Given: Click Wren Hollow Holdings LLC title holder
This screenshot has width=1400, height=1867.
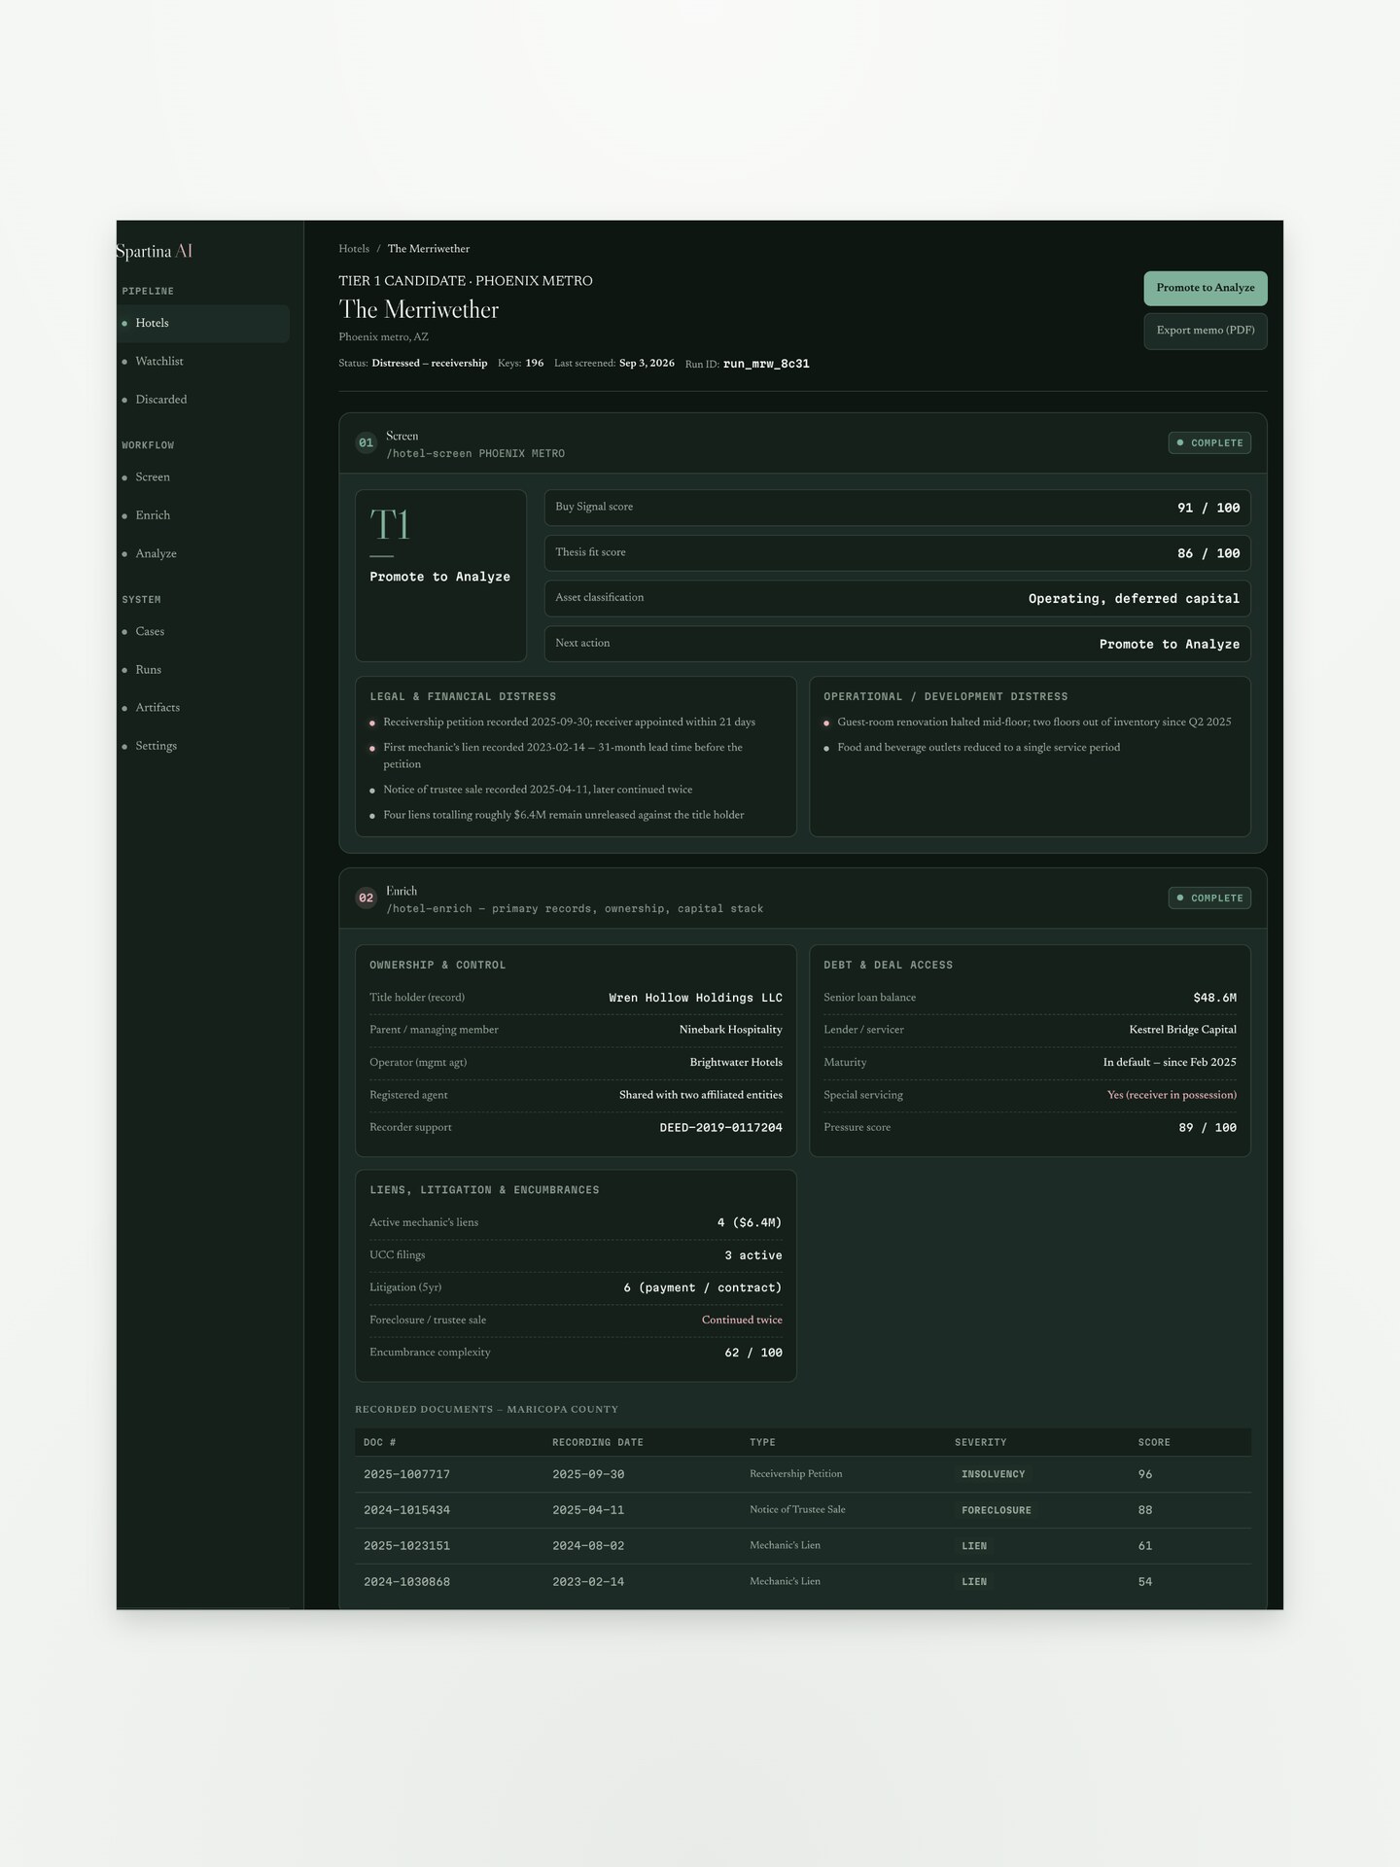Looking at the screenshot, I should tap(695, 998).
